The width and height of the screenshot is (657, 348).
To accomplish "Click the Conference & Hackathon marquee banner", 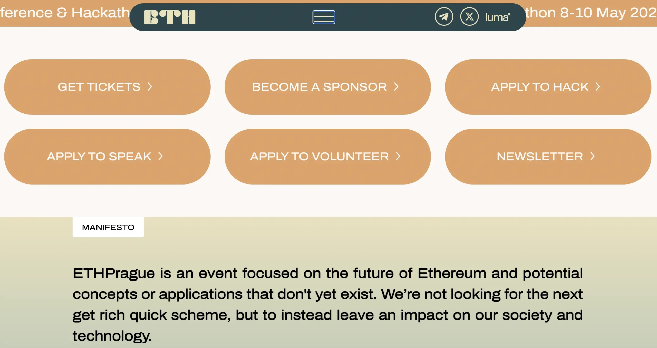I will 64,13.
